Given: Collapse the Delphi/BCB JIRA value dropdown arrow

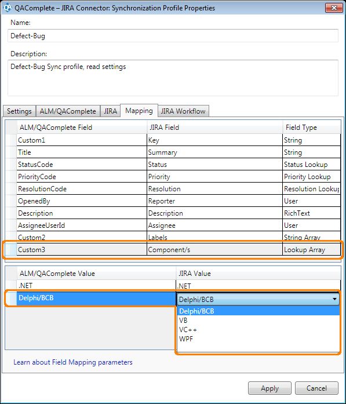Looking at the screenshot, I should click(x=334, y=299).
